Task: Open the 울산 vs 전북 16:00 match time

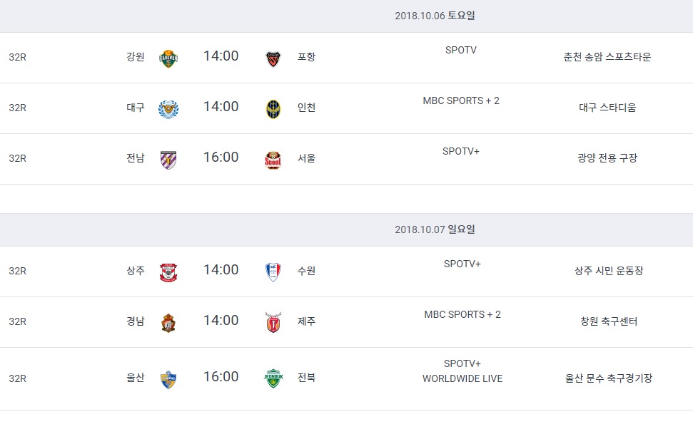Action: (221, 377)
